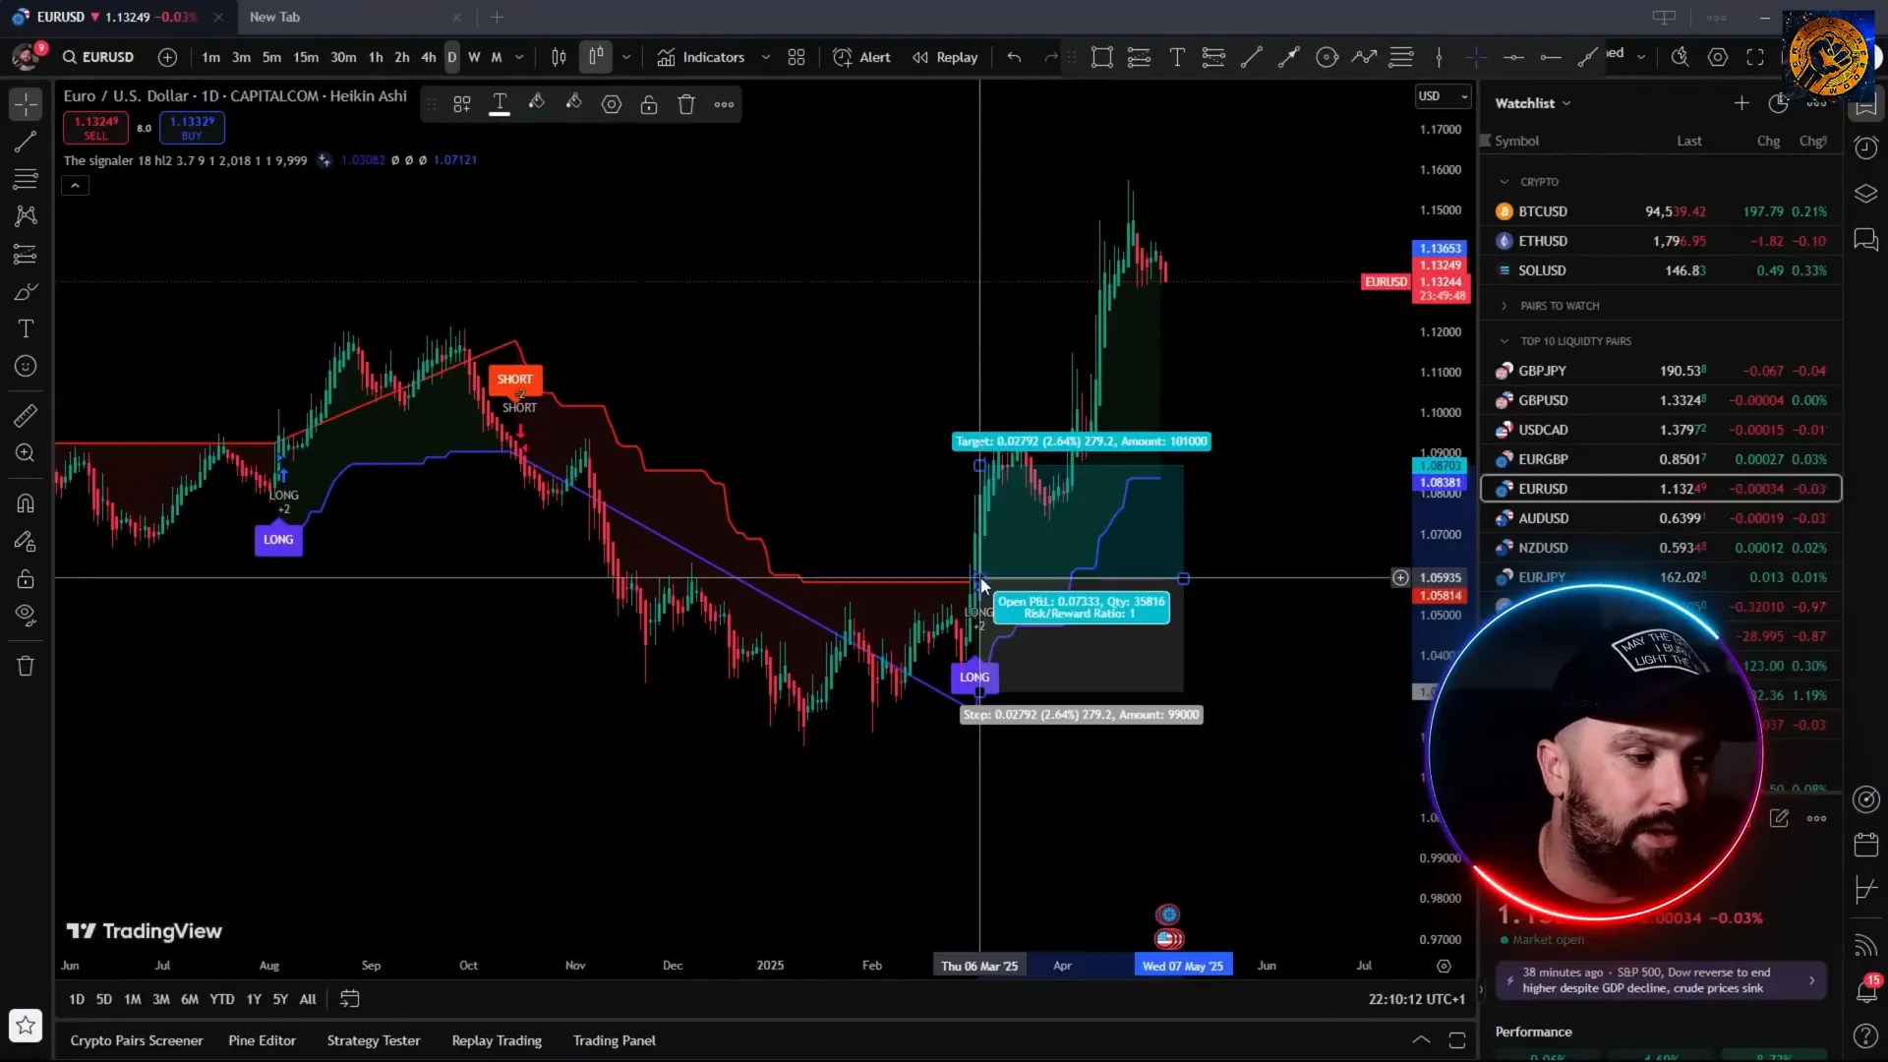Collapse the CRYPTO watchlist section

[1504, 182]
